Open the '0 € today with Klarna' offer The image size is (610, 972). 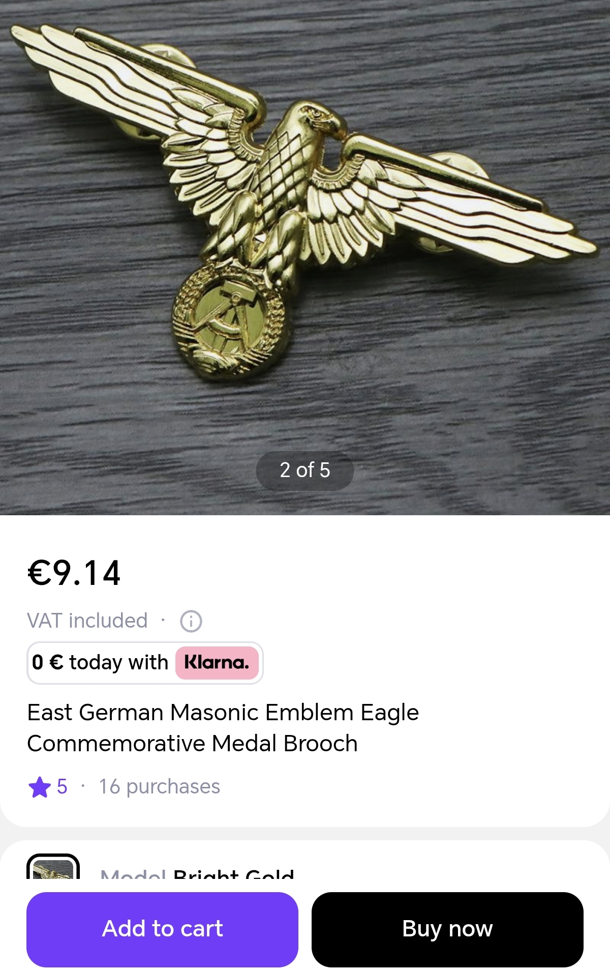tap(145, 663)
